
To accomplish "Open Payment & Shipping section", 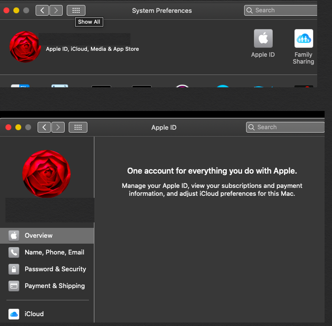I will (x=47, y=286).
